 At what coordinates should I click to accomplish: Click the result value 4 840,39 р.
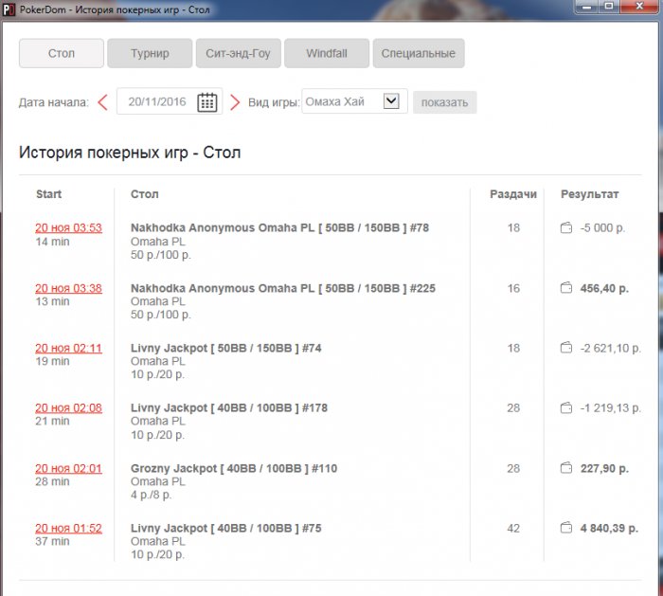609,528
